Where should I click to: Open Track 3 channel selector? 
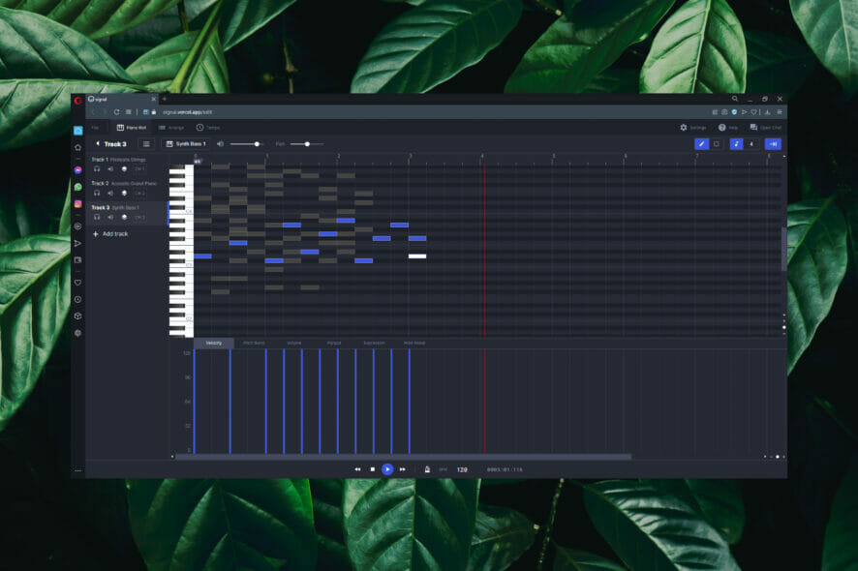click(139, 217)
